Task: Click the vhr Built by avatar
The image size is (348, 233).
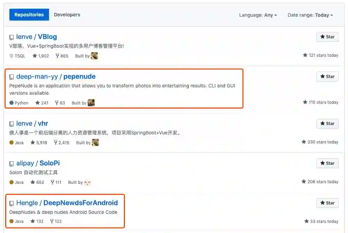Action: coord(95,142)
